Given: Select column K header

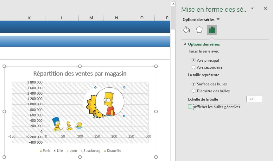Looking at the screenshot, I should 29,18.
